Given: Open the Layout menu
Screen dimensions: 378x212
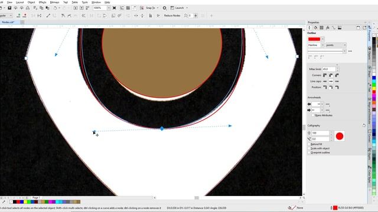Looking at the screenshot, I should [19, 2].
